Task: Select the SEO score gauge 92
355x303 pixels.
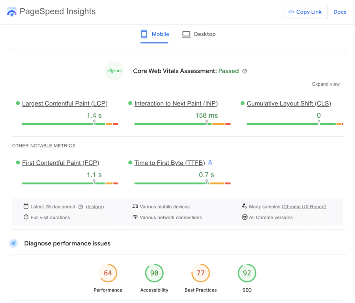Action: point(247,273)
